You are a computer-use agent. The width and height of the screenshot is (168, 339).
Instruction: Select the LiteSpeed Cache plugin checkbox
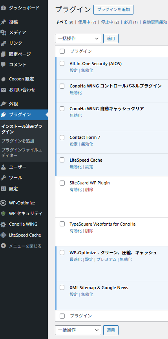point(62,160)
